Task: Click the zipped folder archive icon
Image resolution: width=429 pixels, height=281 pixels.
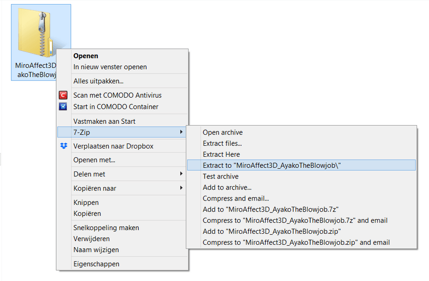Action: click(36, 32)
